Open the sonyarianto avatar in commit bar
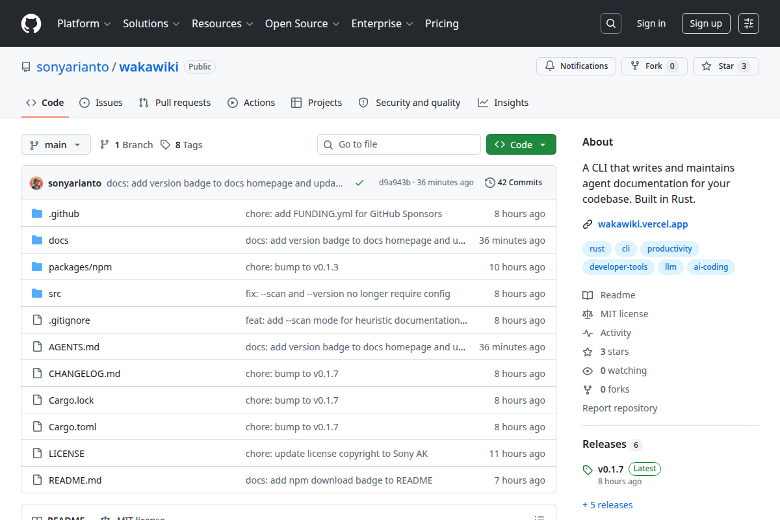 pos(36,183)
